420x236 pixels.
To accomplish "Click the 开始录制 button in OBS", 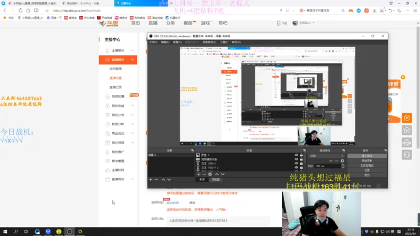I will [367, 160].
